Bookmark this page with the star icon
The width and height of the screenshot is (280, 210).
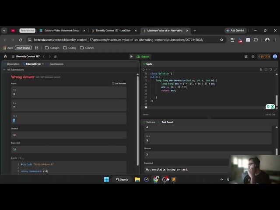(222, 40)
